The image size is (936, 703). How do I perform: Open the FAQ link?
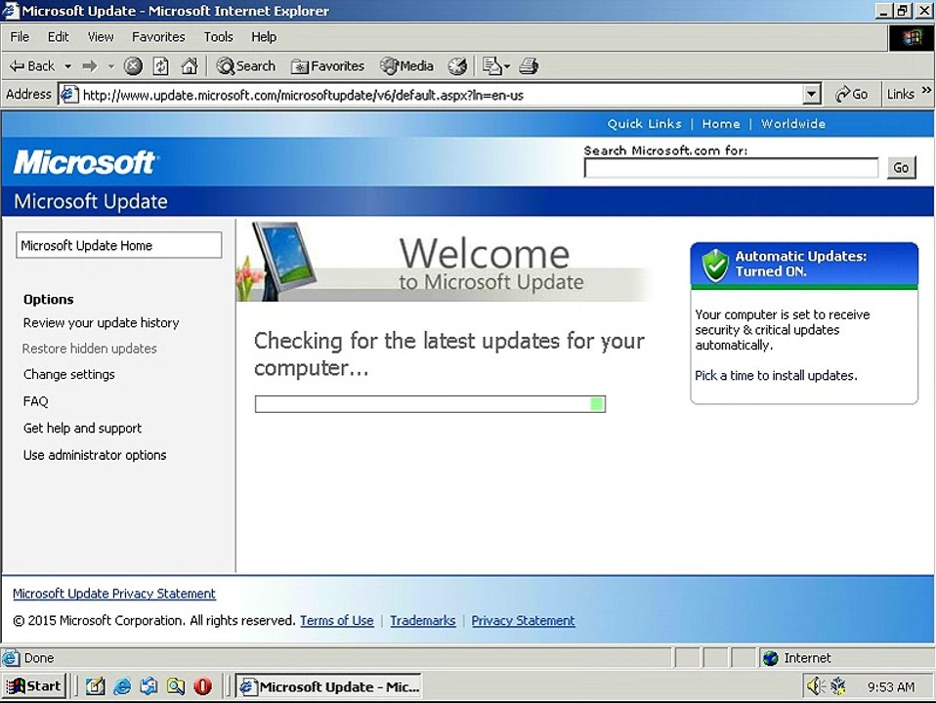click(x=35, y=401)
